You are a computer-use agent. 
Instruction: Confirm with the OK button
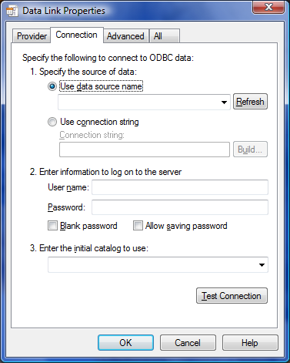125,343
